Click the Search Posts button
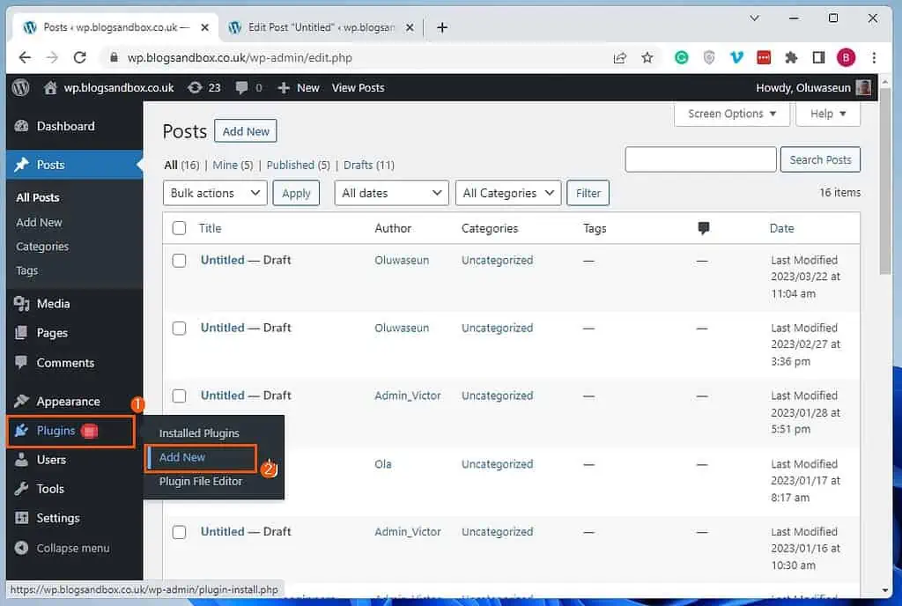The width and height of the screenshot is (902, 606). [x=820, y=159]
